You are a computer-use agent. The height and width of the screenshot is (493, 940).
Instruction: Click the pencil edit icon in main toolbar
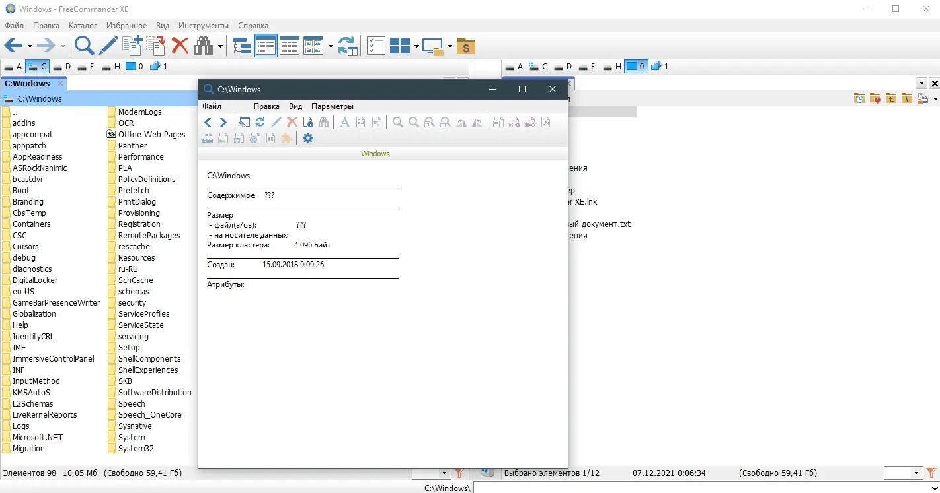tap(108, 46)
